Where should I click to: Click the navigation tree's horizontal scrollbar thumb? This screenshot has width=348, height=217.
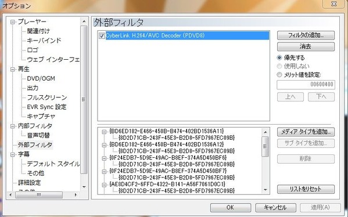pos(39,195)
